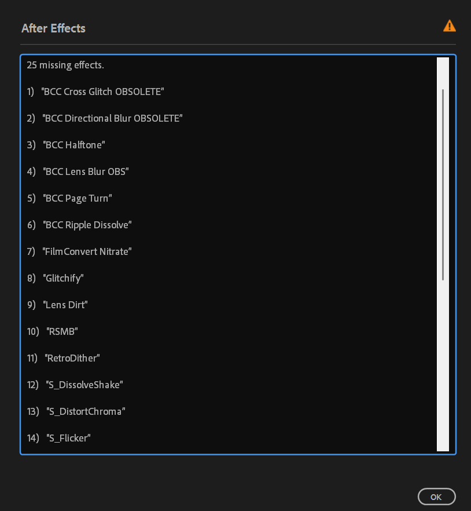Viewport: 471px width, 511px height.
Task: Select the "BCC Page Turn" line
Action: click(77, 198)
